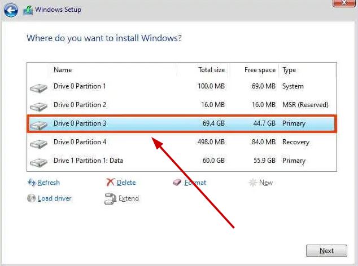Click the Windows Setup title icon

(28, 10)
